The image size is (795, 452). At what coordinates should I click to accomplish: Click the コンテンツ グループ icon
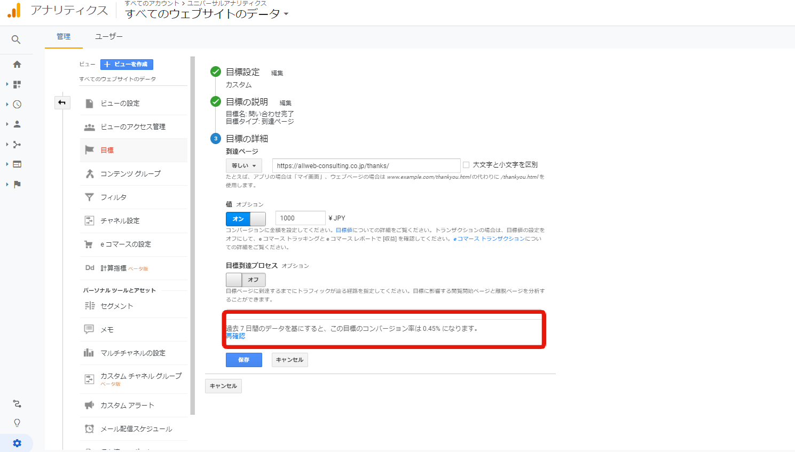pyautogui.click(x=89, y=173)
